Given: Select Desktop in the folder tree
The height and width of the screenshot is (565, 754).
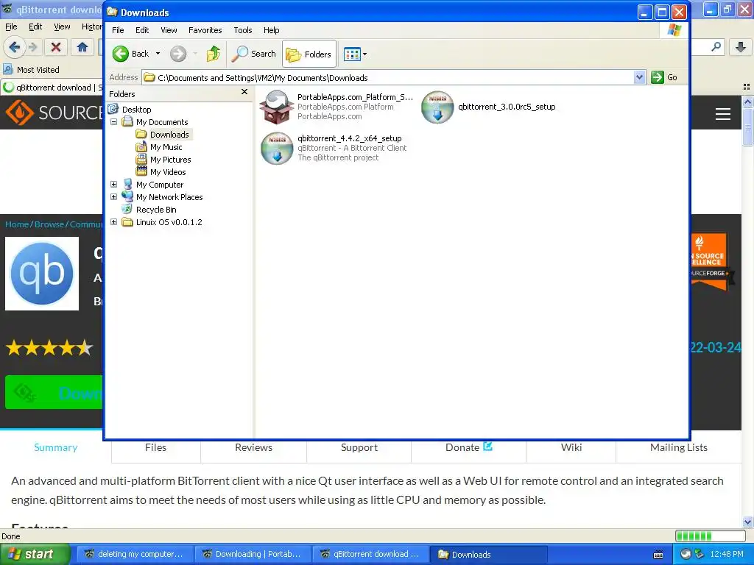Looking at the screenshot, I should [136, 110].
